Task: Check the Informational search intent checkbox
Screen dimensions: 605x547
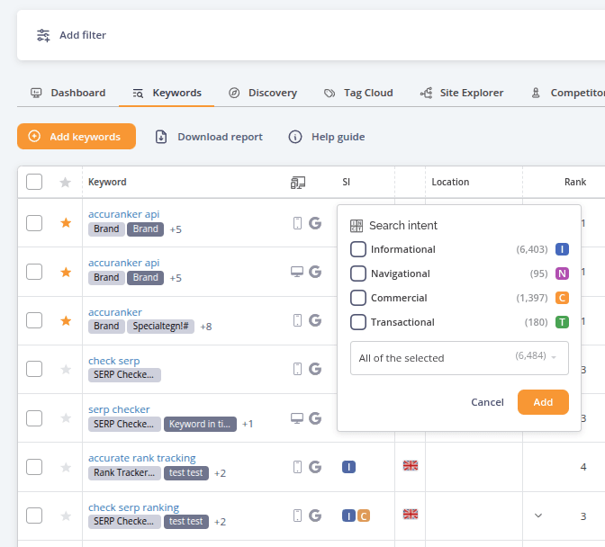Action: coord(358,249)
